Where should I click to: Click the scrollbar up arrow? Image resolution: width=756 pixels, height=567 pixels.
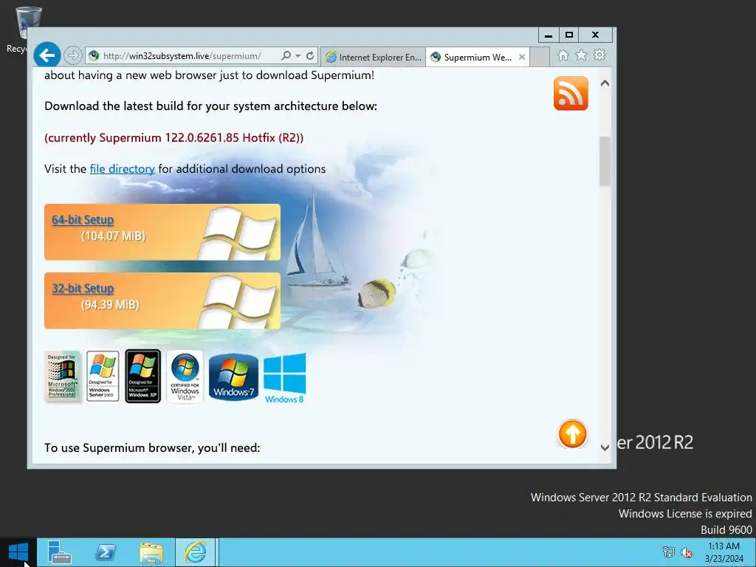coord(605,83)
